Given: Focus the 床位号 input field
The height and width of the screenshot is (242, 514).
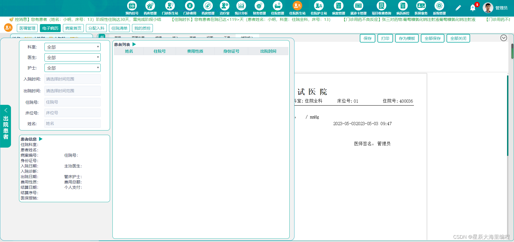Looking at the screenshot, I should (73, 113).
